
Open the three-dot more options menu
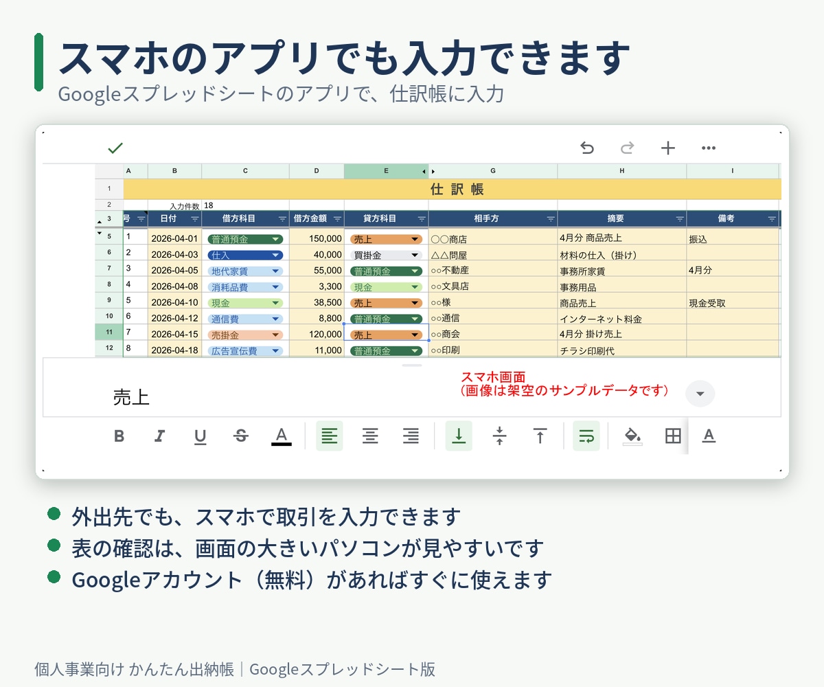click(x=709, y=148)
